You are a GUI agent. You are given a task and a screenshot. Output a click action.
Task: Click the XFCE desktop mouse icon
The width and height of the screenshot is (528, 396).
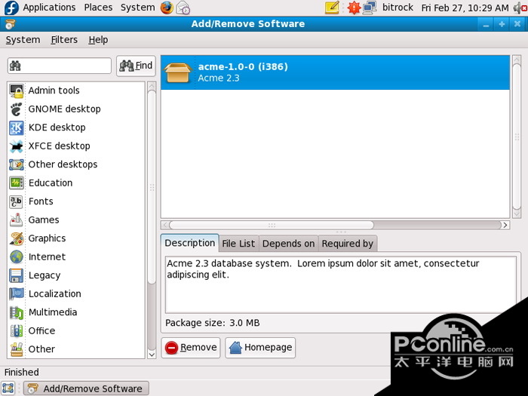(16, 146)
